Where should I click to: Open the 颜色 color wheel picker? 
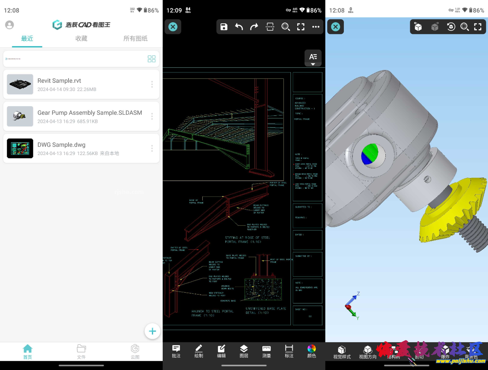(312, 351)
